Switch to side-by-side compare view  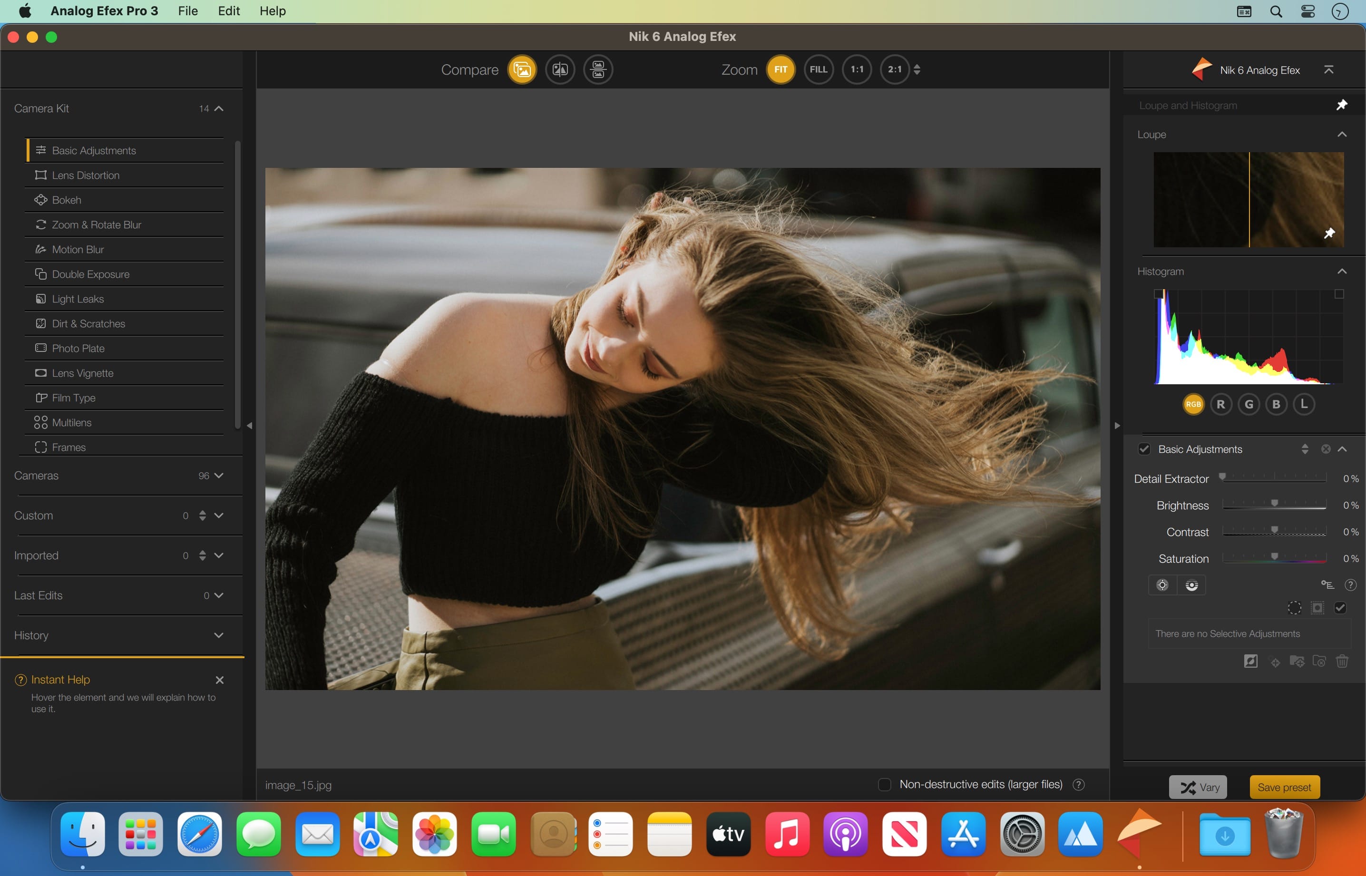pyautogui.click(x=598, y=69)
